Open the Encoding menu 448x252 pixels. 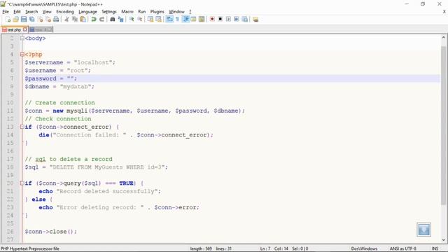pyautogui.click(x=65, y=12)
